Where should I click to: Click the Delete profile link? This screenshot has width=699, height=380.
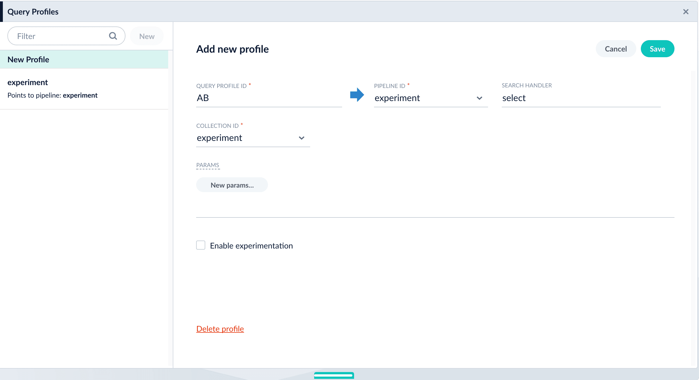click(220, 329)
